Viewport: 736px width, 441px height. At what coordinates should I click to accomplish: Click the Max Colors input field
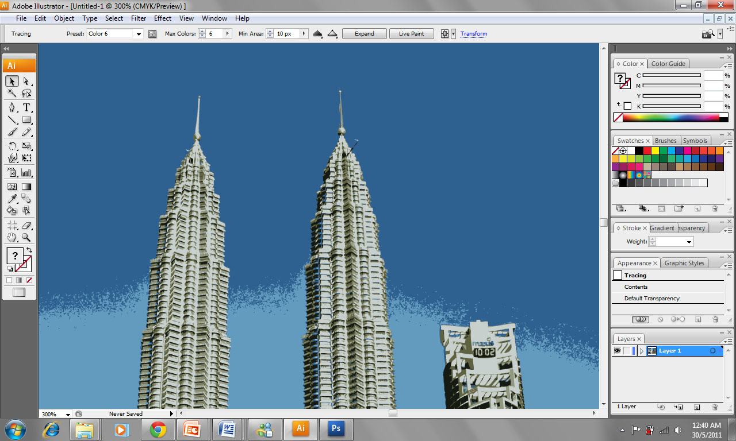(x=214, y=34)
